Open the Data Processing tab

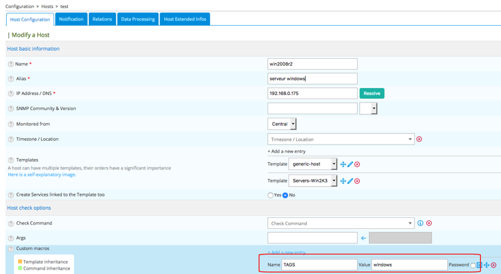(138, 19)
